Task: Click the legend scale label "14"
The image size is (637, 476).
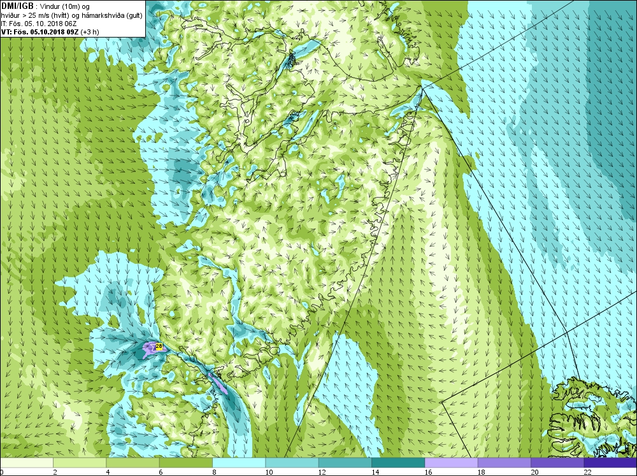Action: pyautogui.click(x=375, y=472)
